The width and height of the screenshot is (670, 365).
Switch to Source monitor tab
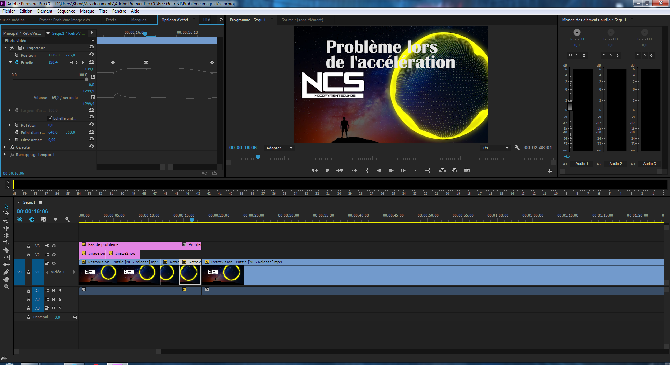[x=302, y=20]
